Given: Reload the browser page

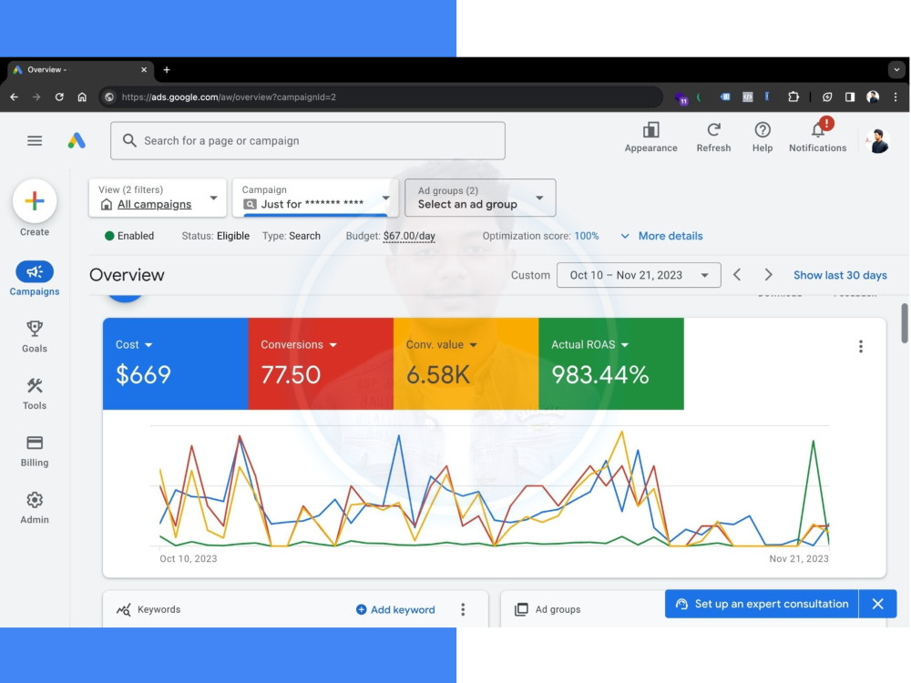Looking at the screenshot, I should (x=59, y=97).
